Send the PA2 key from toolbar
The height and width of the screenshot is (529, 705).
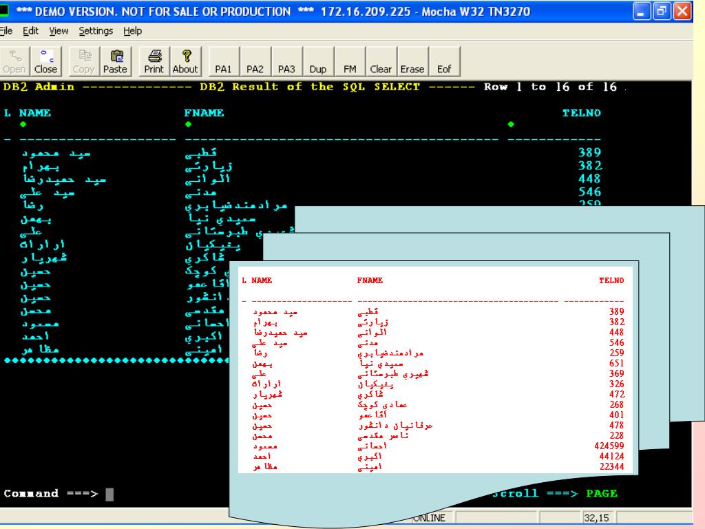[255, 61]
